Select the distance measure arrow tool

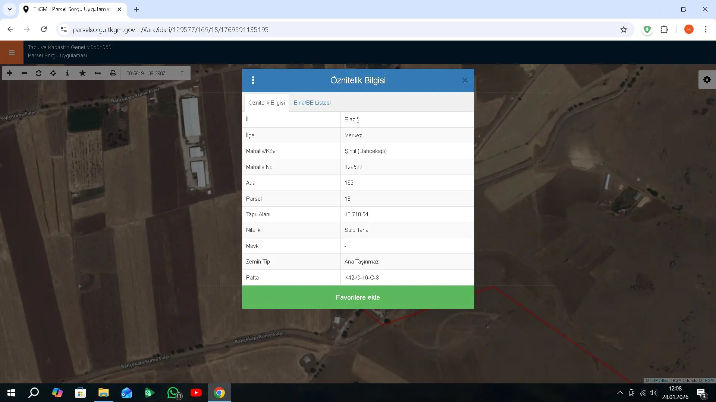(98, 73)
